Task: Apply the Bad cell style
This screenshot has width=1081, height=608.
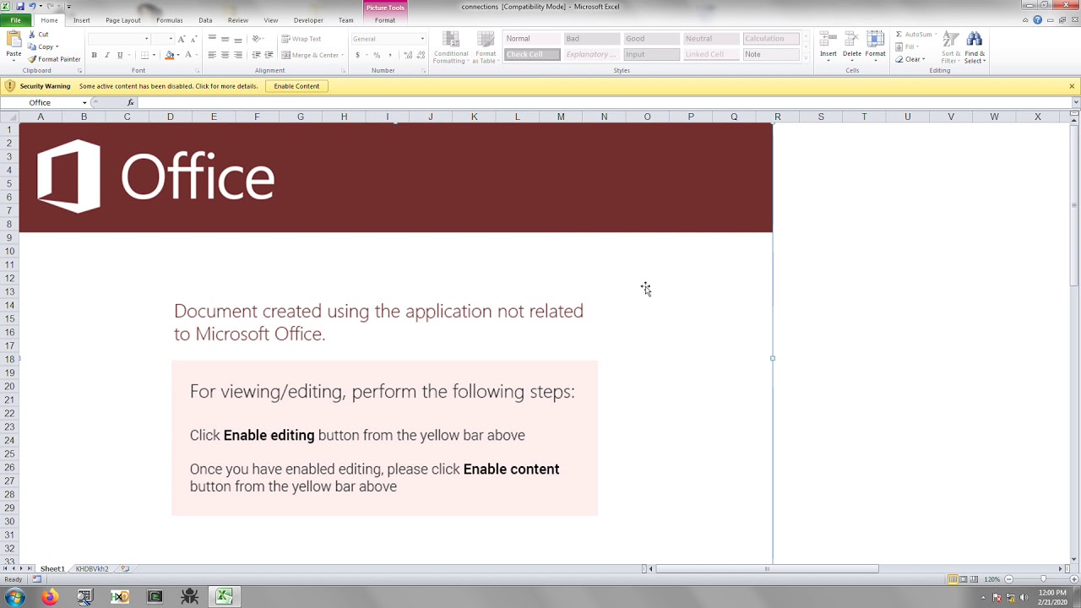Action: point(591,39)
